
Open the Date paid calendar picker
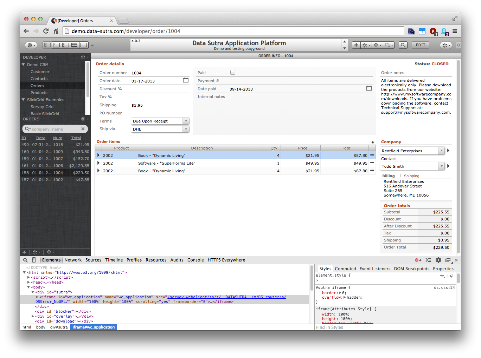tap(369, 88)
